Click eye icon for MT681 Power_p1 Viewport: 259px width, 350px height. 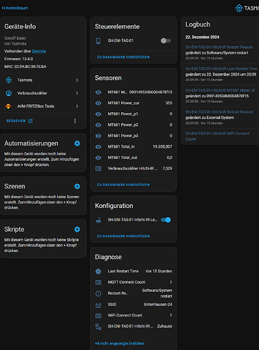pos(98,114)
